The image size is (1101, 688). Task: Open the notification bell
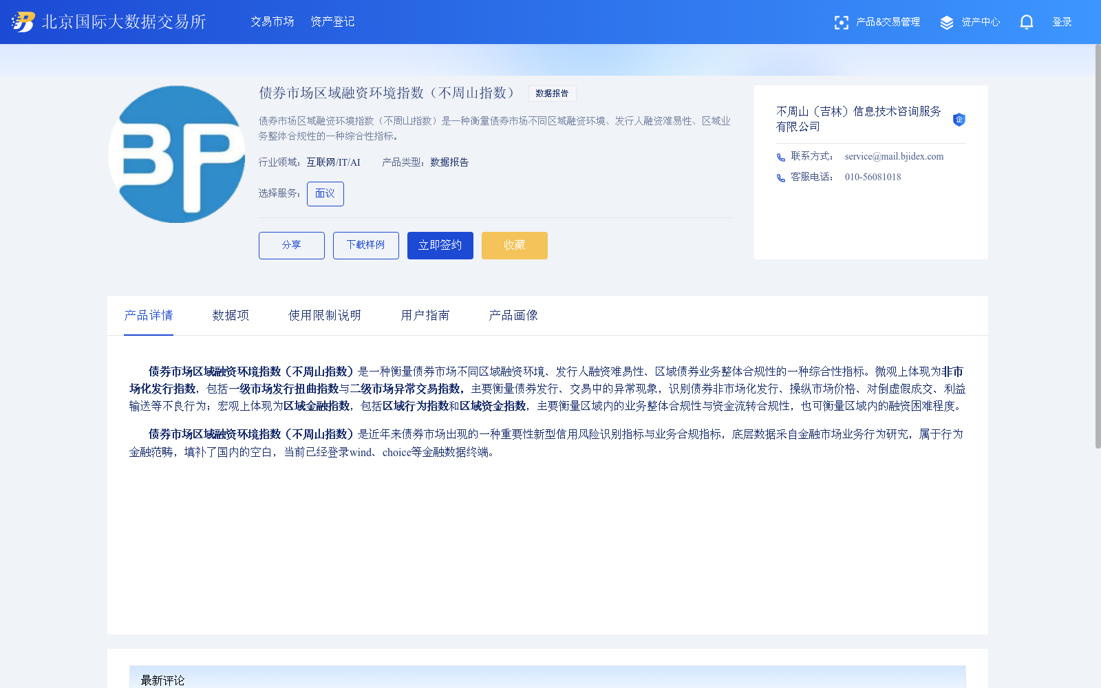(1027, 22)
